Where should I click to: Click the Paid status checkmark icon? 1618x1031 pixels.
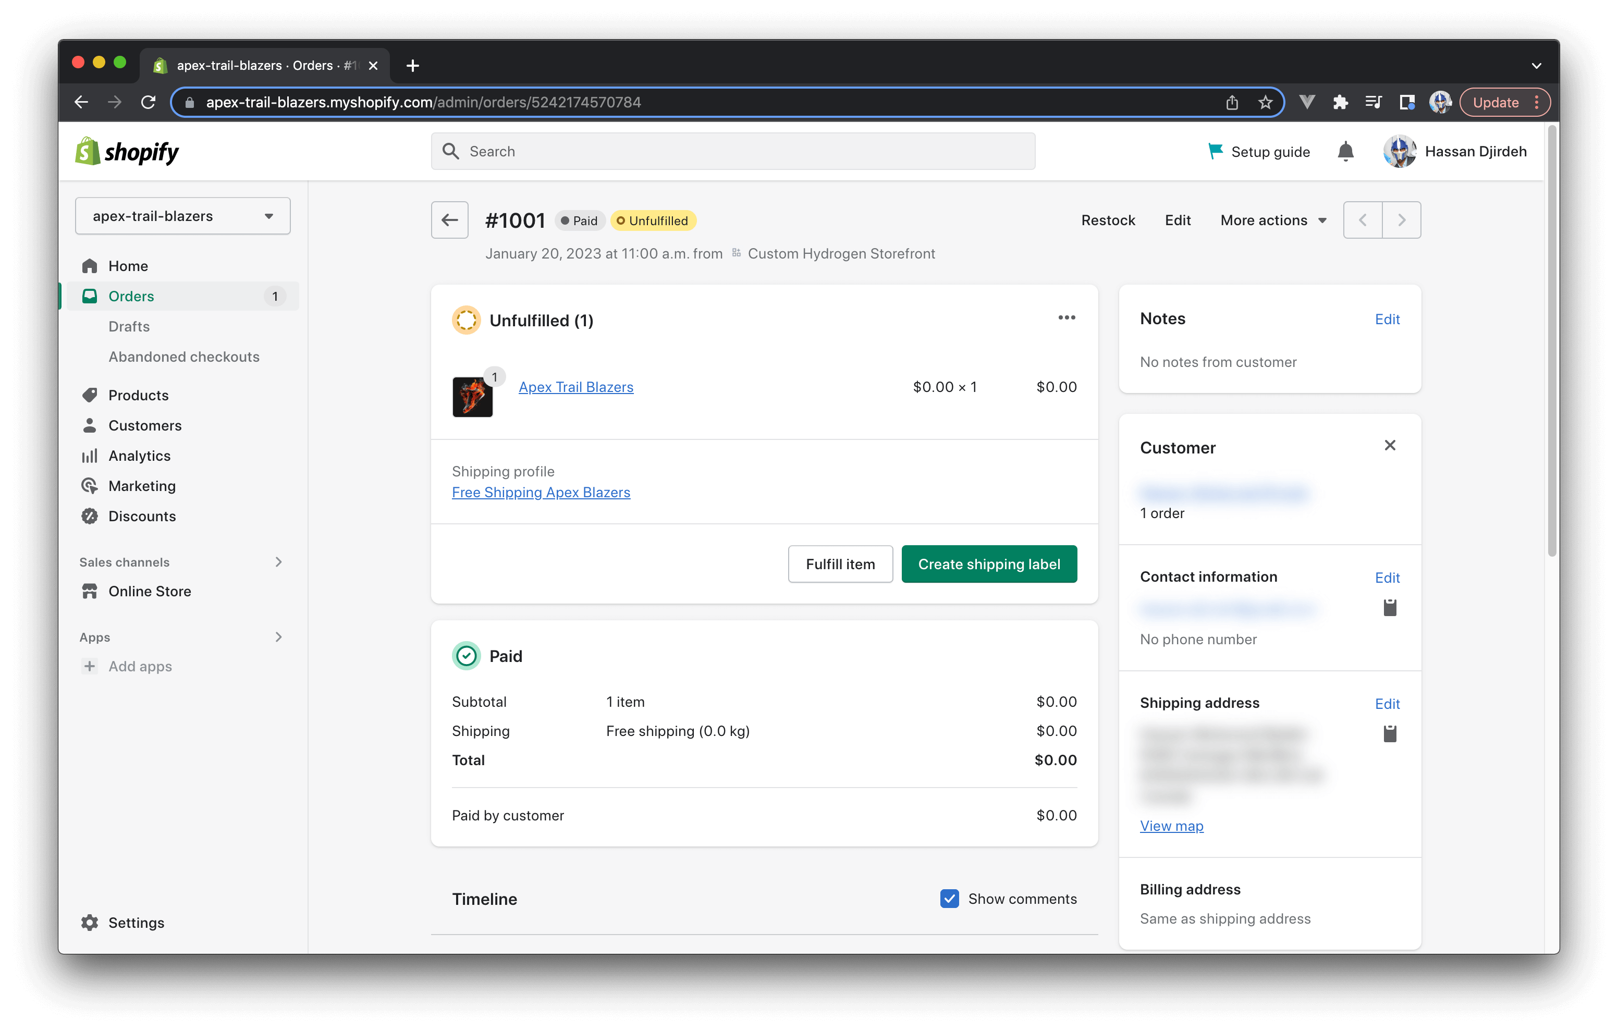tap(466, 656)
